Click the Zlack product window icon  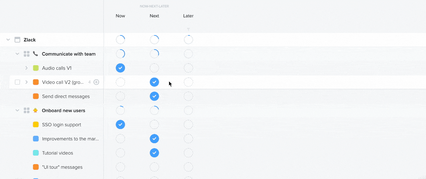(x=17, y=40)
